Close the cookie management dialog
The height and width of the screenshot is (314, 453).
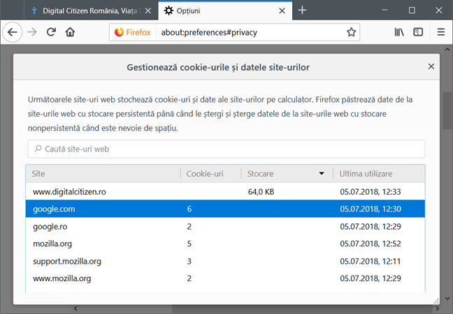pos(431,67)
